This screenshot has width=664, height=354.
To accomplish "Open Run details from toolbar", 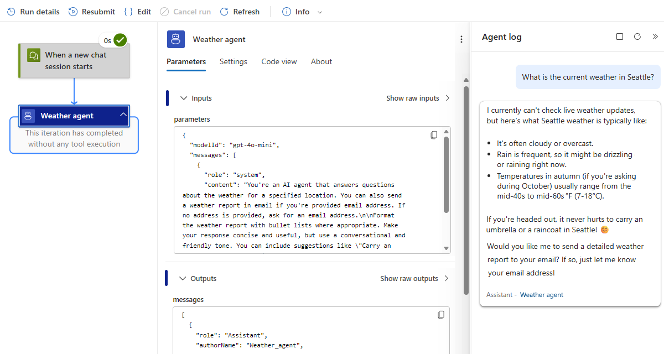I will pyautogui.click(x=33, y=12).
